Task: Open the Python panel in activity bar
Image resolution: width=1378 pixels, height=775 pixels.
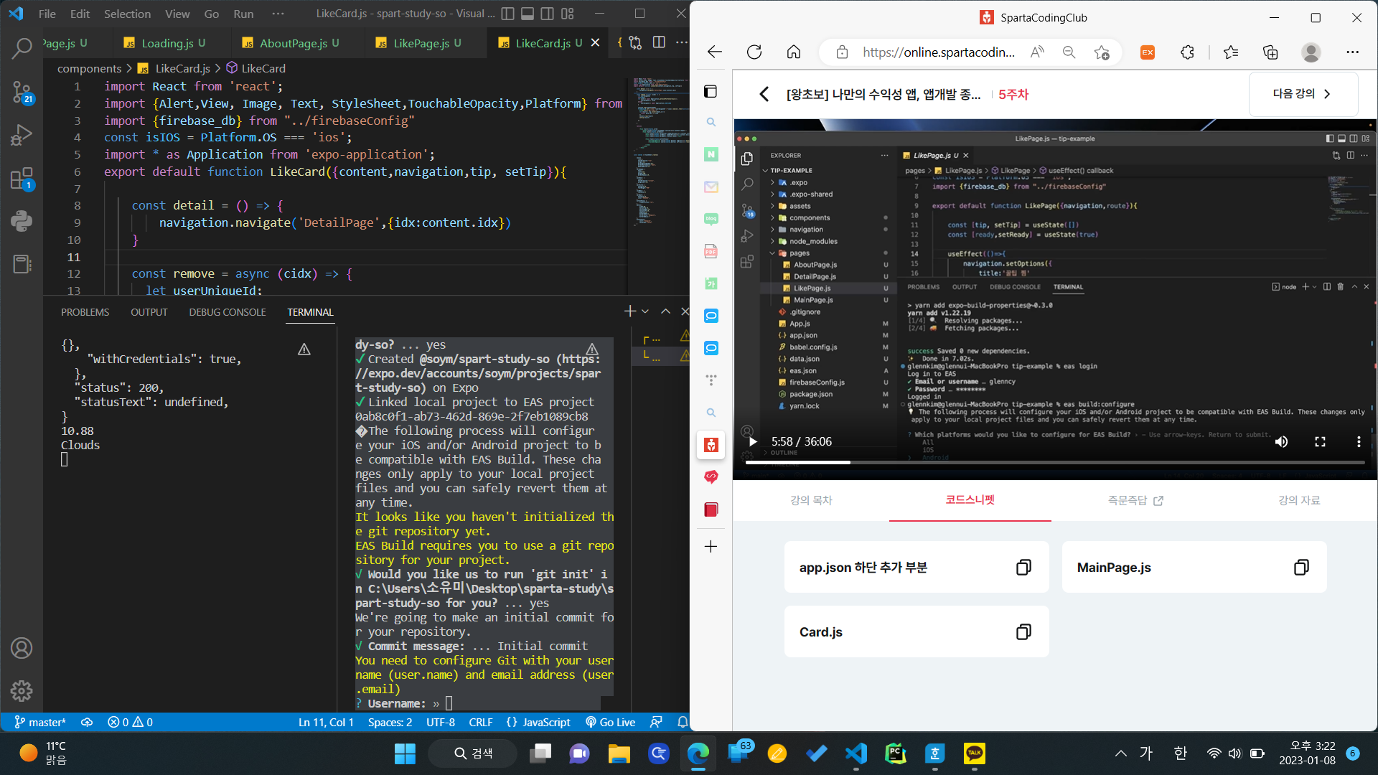Action: [22, 221]
